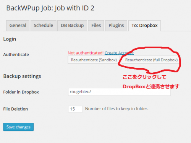Click the 'Not authenticated!' status text
Screen dimensions: 191x143
pos(86,53)
